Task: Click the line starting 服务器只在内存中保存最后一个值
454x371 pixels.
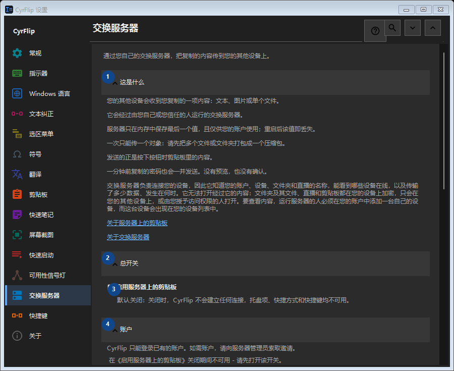Action: pos(211,129)
